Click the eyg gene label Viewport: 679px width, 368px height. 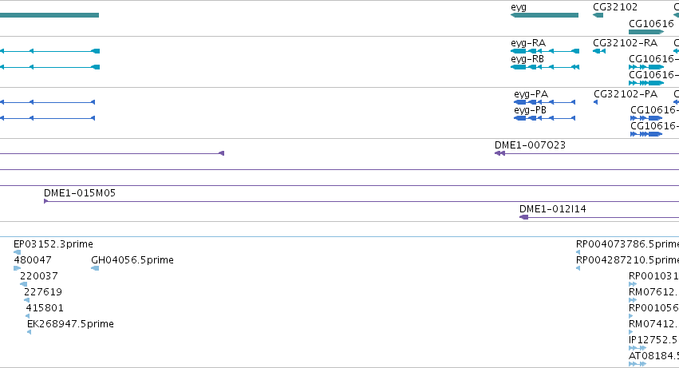tap(519, 7)
